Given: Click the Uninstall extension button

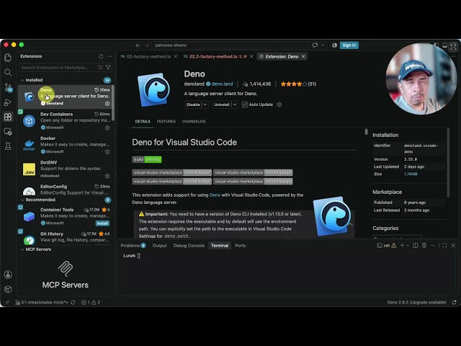Looking at the screenshot, I should 221,105.
